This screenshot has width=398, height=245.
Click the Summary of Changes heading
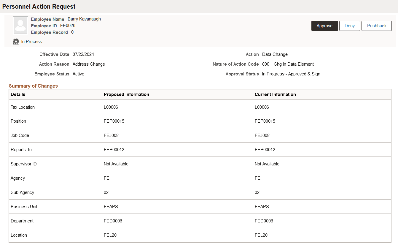[x=33, y=86]
